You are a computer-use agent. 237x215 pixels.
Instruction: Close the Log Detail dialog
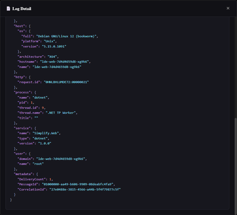[228, 8]
